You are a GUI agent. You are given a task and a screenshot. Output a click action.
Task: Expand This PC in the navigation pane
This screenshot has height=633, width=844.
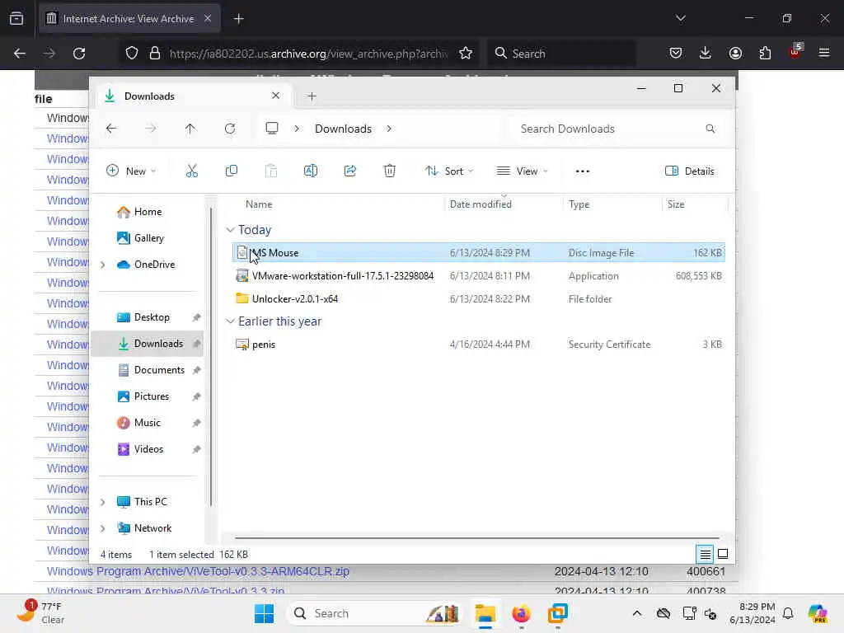pos(103,502)
